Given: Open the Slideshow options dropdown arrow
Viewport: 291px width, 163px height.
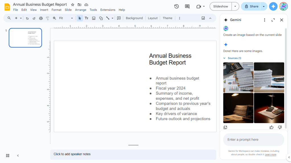Looking at the screenshot, I should [x=235, y=7].
